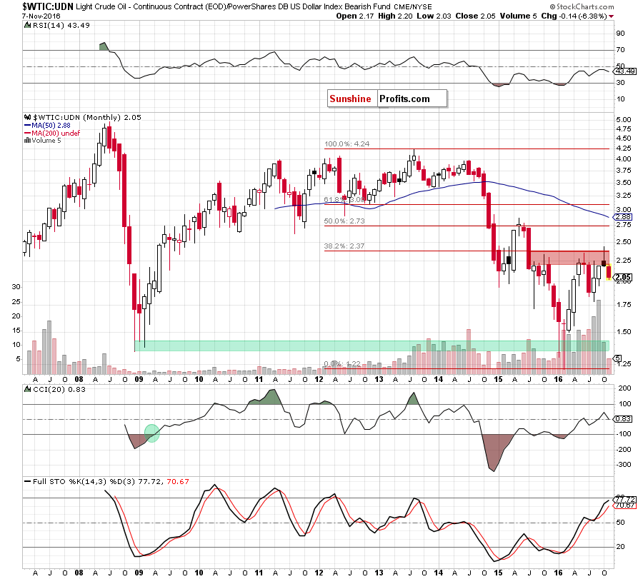Click the 5.00 price scale label

coord(624,120)
